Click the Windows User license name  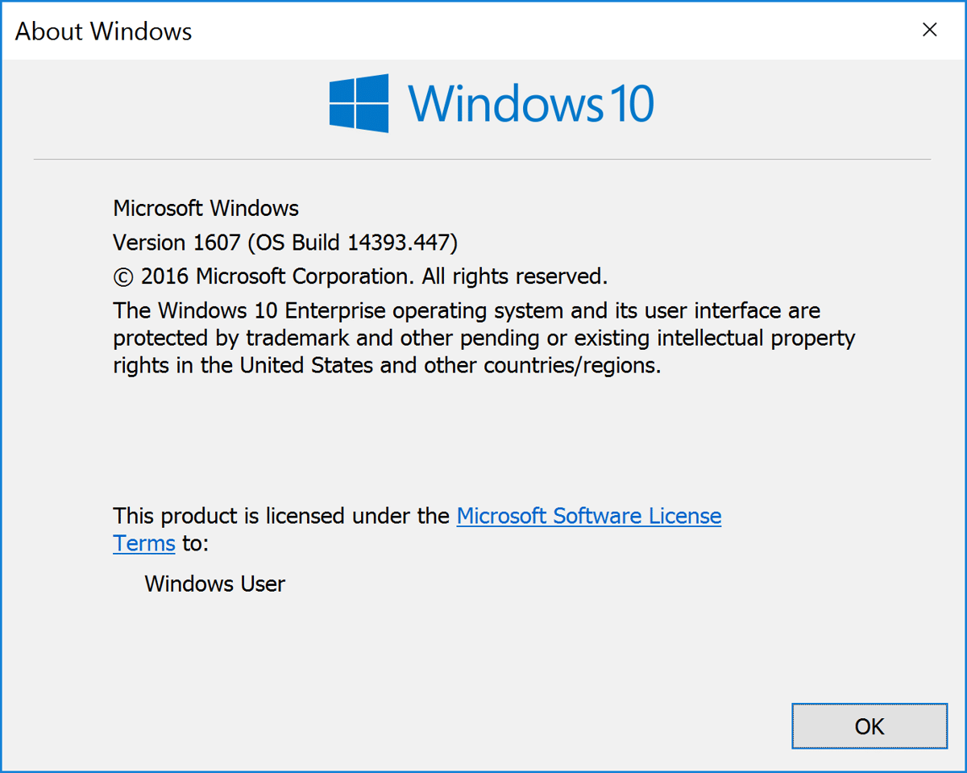[x=214, y=584]
